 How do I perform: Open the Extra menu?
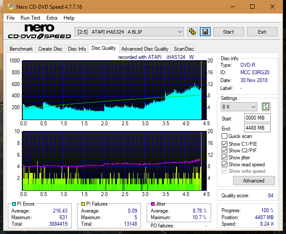tap(52, 18)
